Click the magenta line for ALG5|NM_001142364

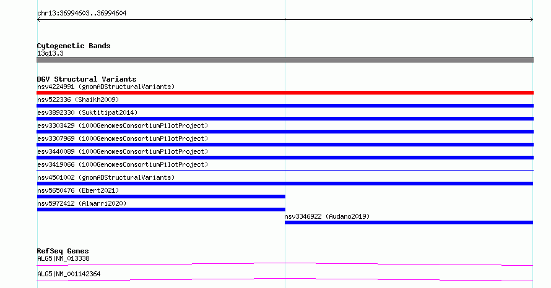pos(285,279)
